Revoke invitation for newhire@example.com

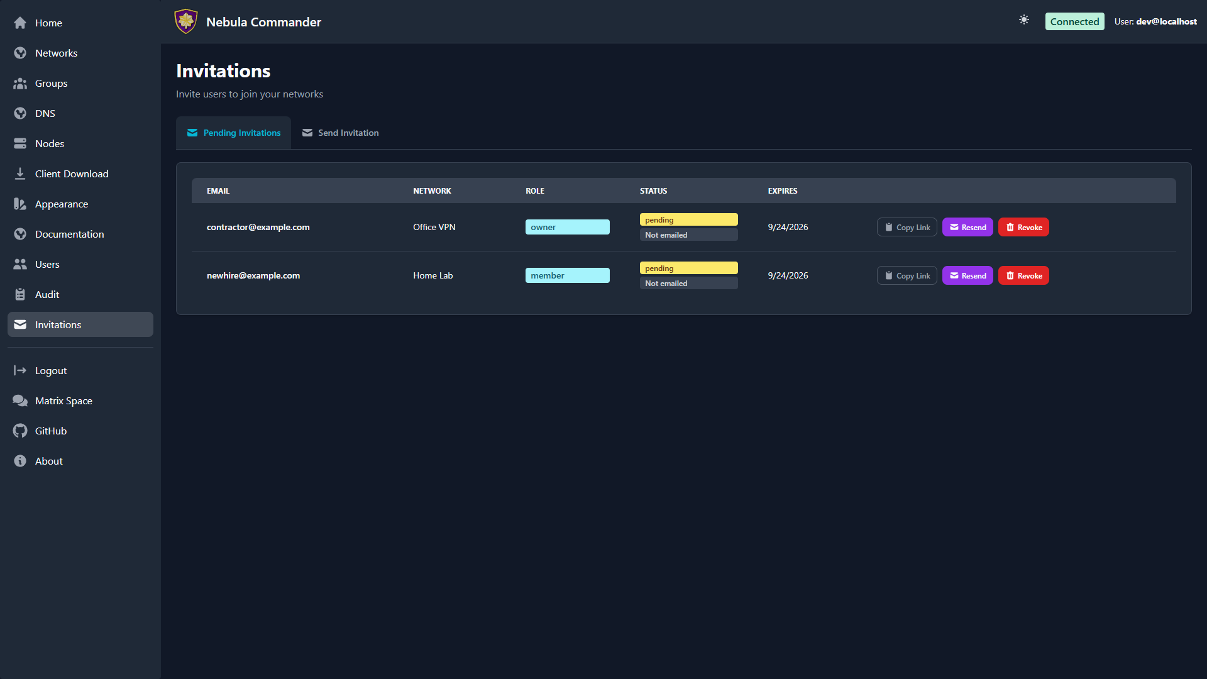1023,275
